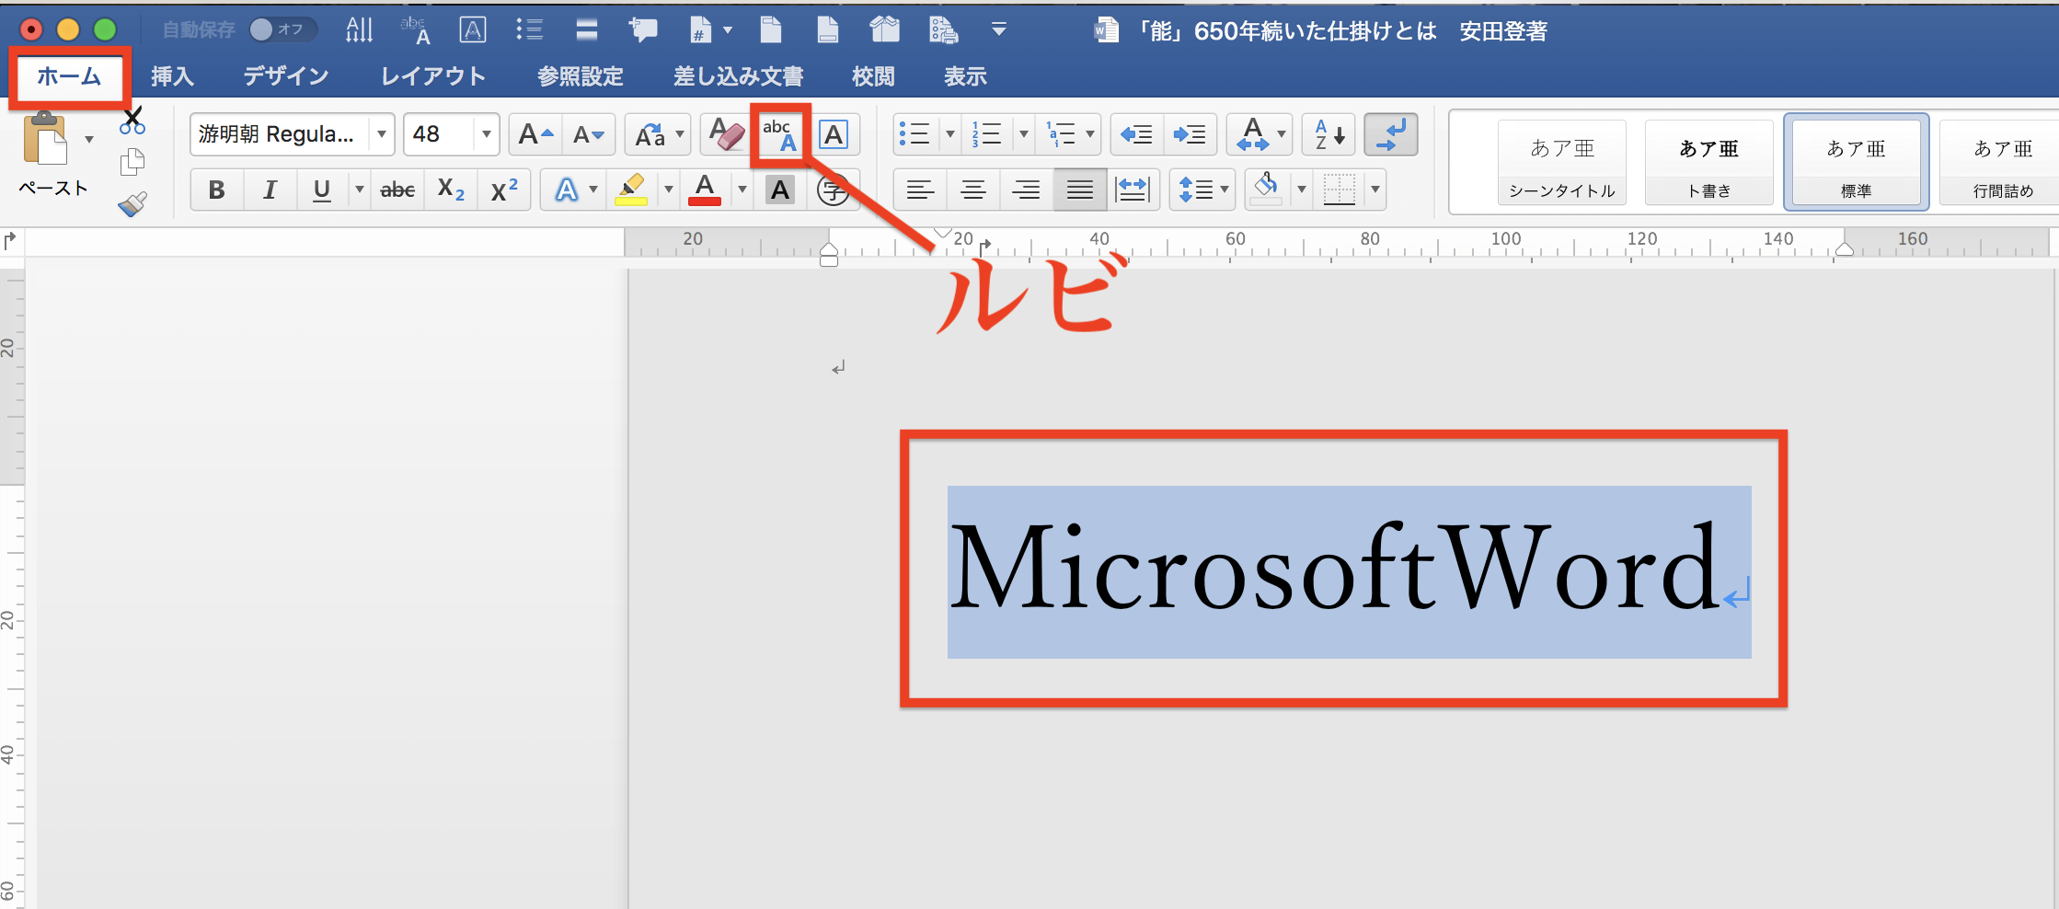Viewport: 2059px width, 909px height.
Task: Open the Ruby phonetic guide tool
Action: coord(779,135)
